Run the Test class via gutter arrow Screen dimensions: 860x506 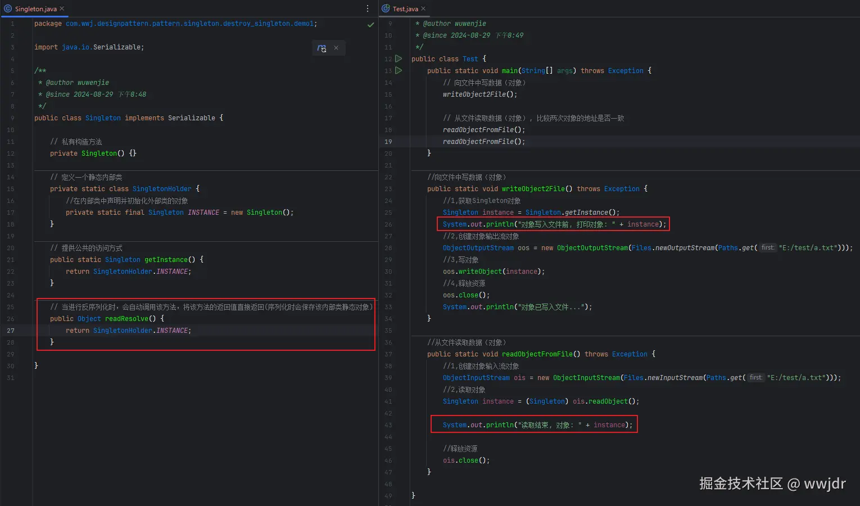(399, 58)
